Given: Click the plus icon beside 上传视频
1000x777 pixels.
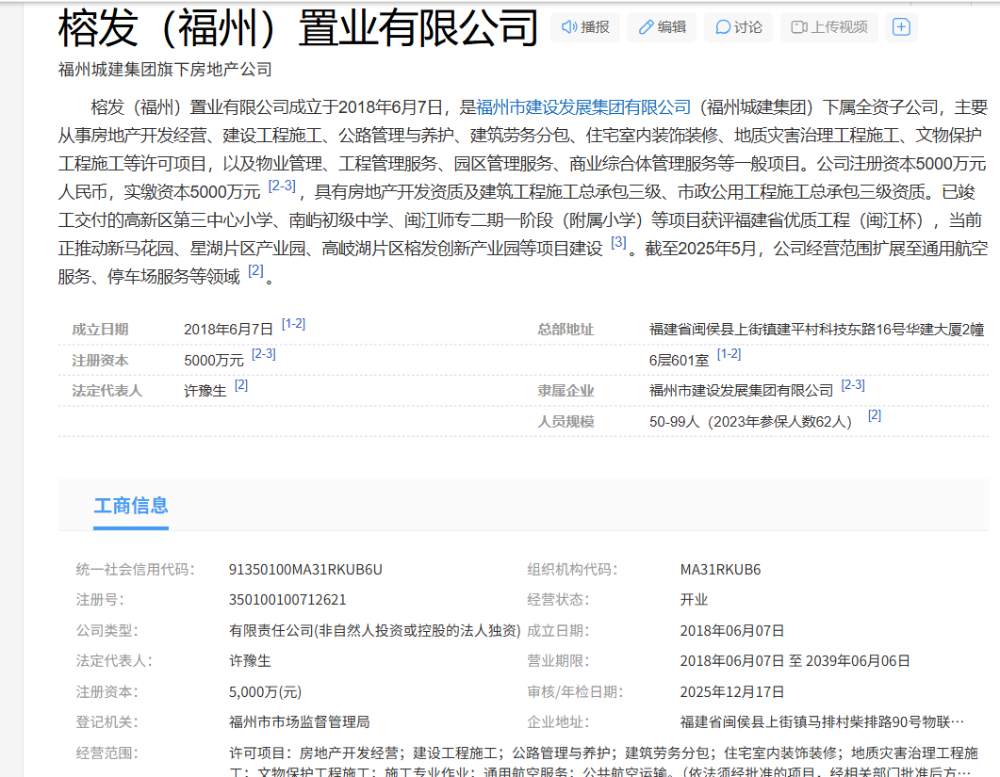Looking at the screenshot, I should [901, 27].
